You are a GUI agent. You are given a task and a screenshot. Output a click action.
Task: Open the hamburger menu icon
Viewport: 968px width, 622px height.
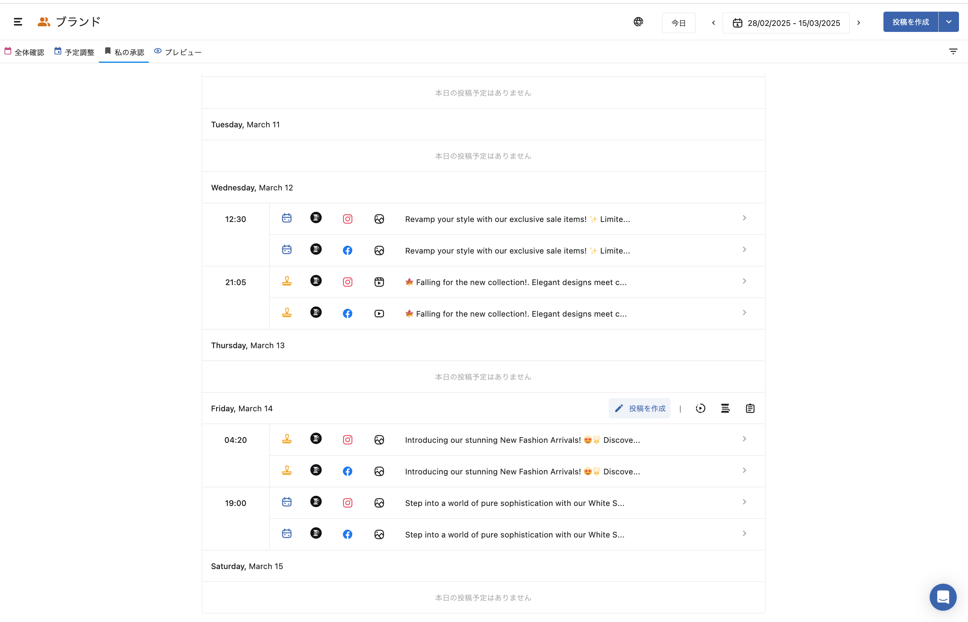pos(18,22)
